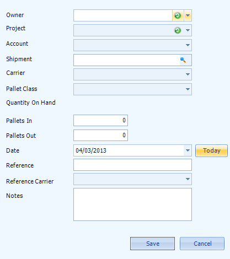Click the green refresh icon in Project field
The image size is (230, 259).
tap(178, 30)
